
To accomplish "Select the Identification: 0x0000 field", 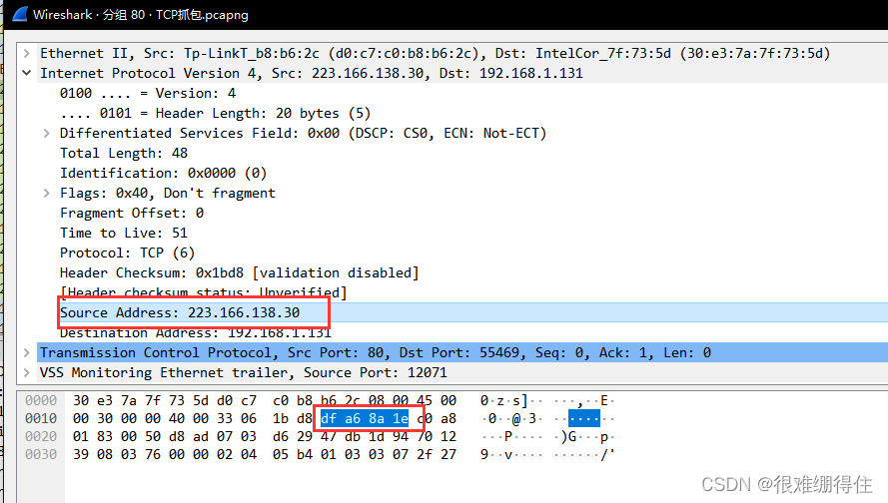I will (x=163, y=173).
